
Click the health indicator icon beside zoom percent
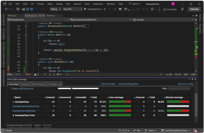point(19,75)
